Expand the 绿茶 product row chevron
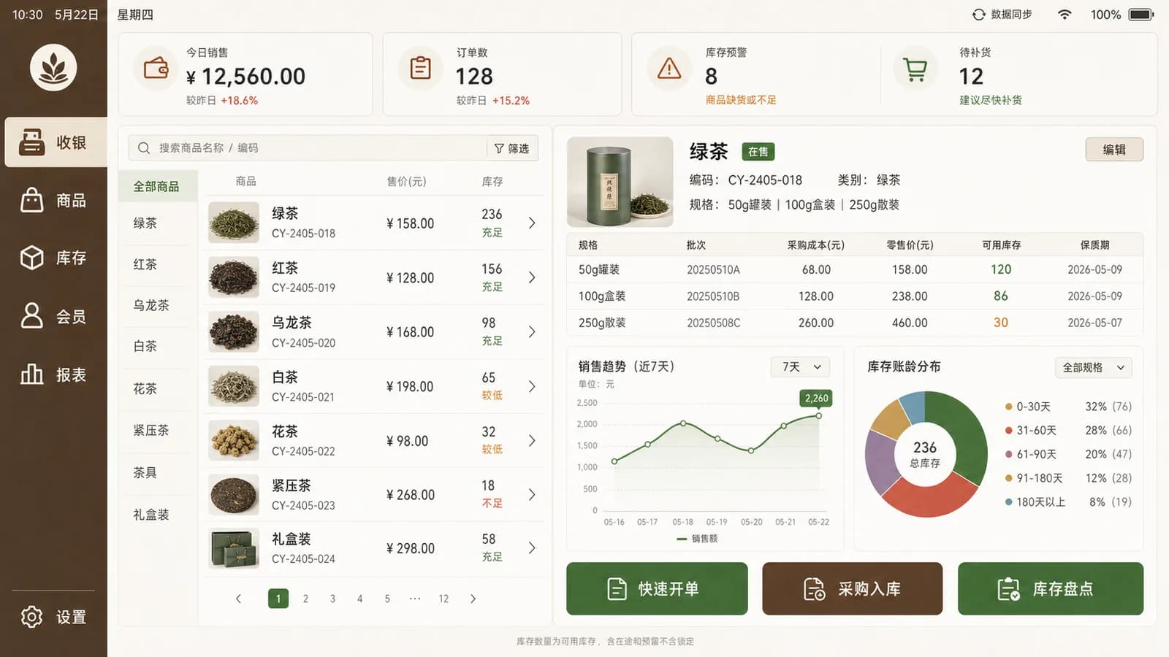Viewport: 1169px width, 657px height. coord(532,223)
